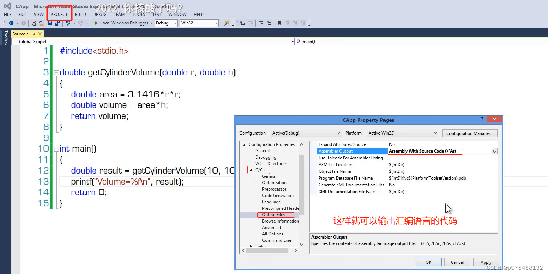Click the Cancel button in Property Pages
Viewport: 548px width, 274px height.
coord(457,262)
